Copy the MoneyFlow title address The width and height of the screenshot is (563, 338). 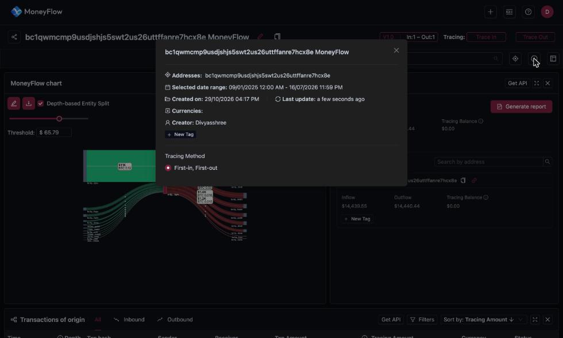coord(277,37)
